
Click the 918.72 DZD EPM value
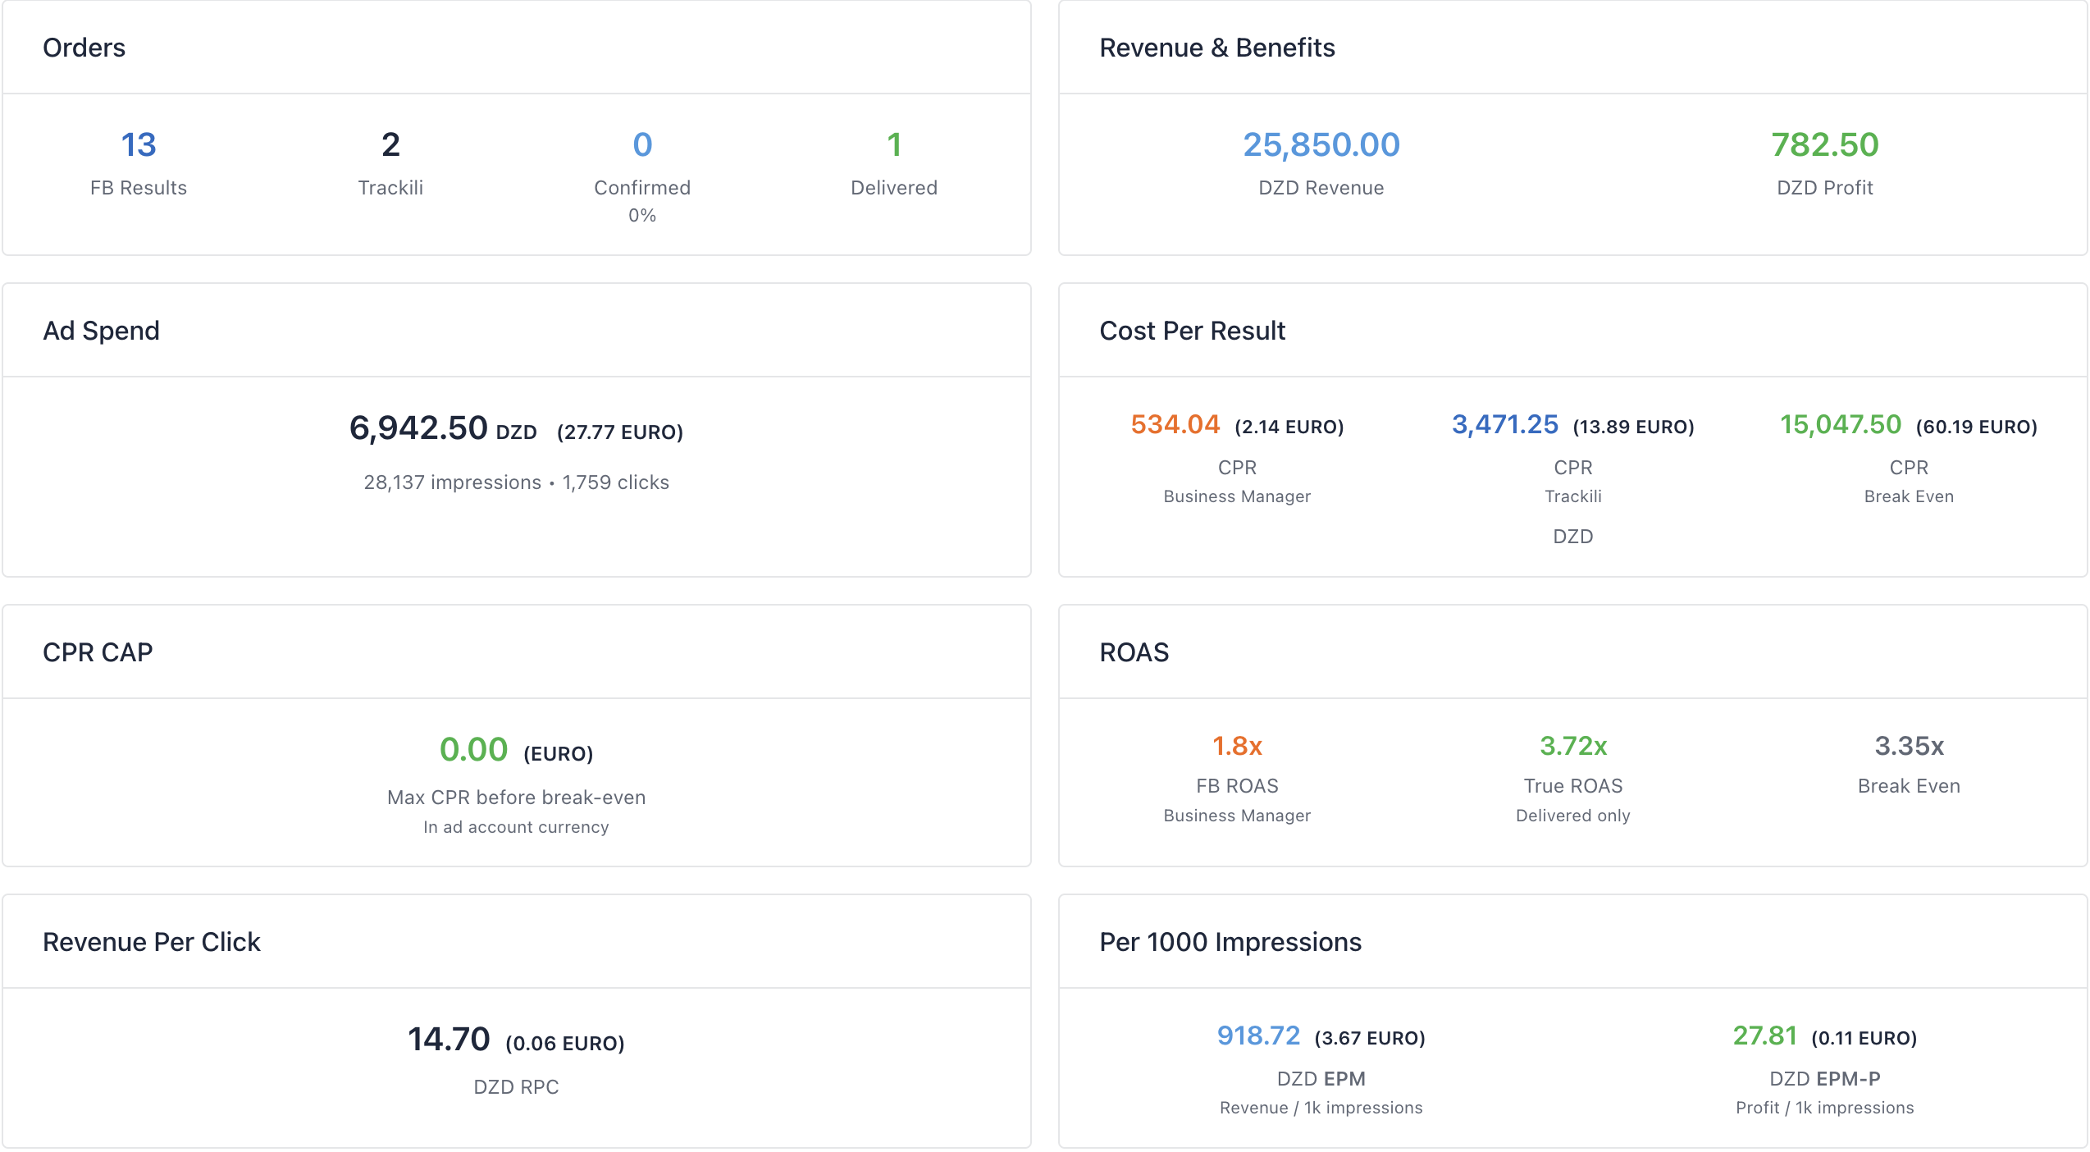[x=1258, y=1036]
